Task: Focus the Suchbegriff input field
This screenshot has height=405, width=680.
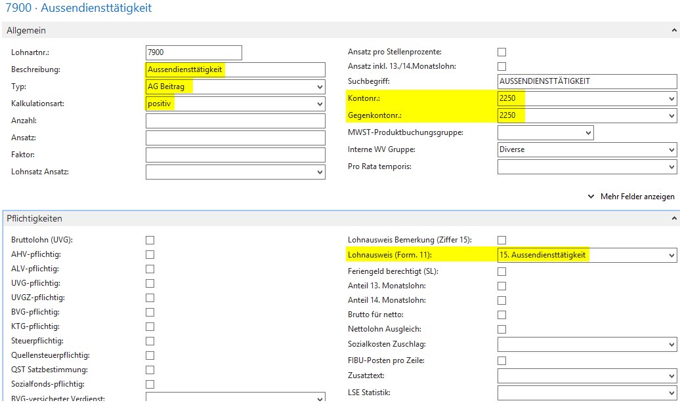Action: pos(587,82)
